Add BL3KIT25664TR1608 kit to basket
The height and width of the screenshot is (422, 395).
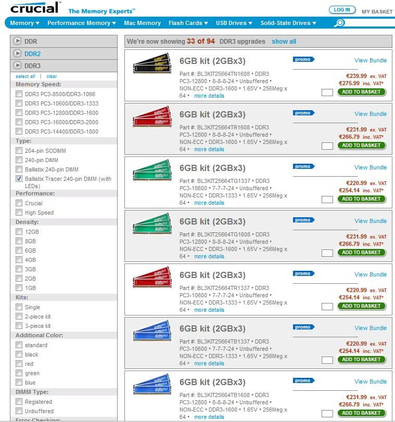[361, 146]
